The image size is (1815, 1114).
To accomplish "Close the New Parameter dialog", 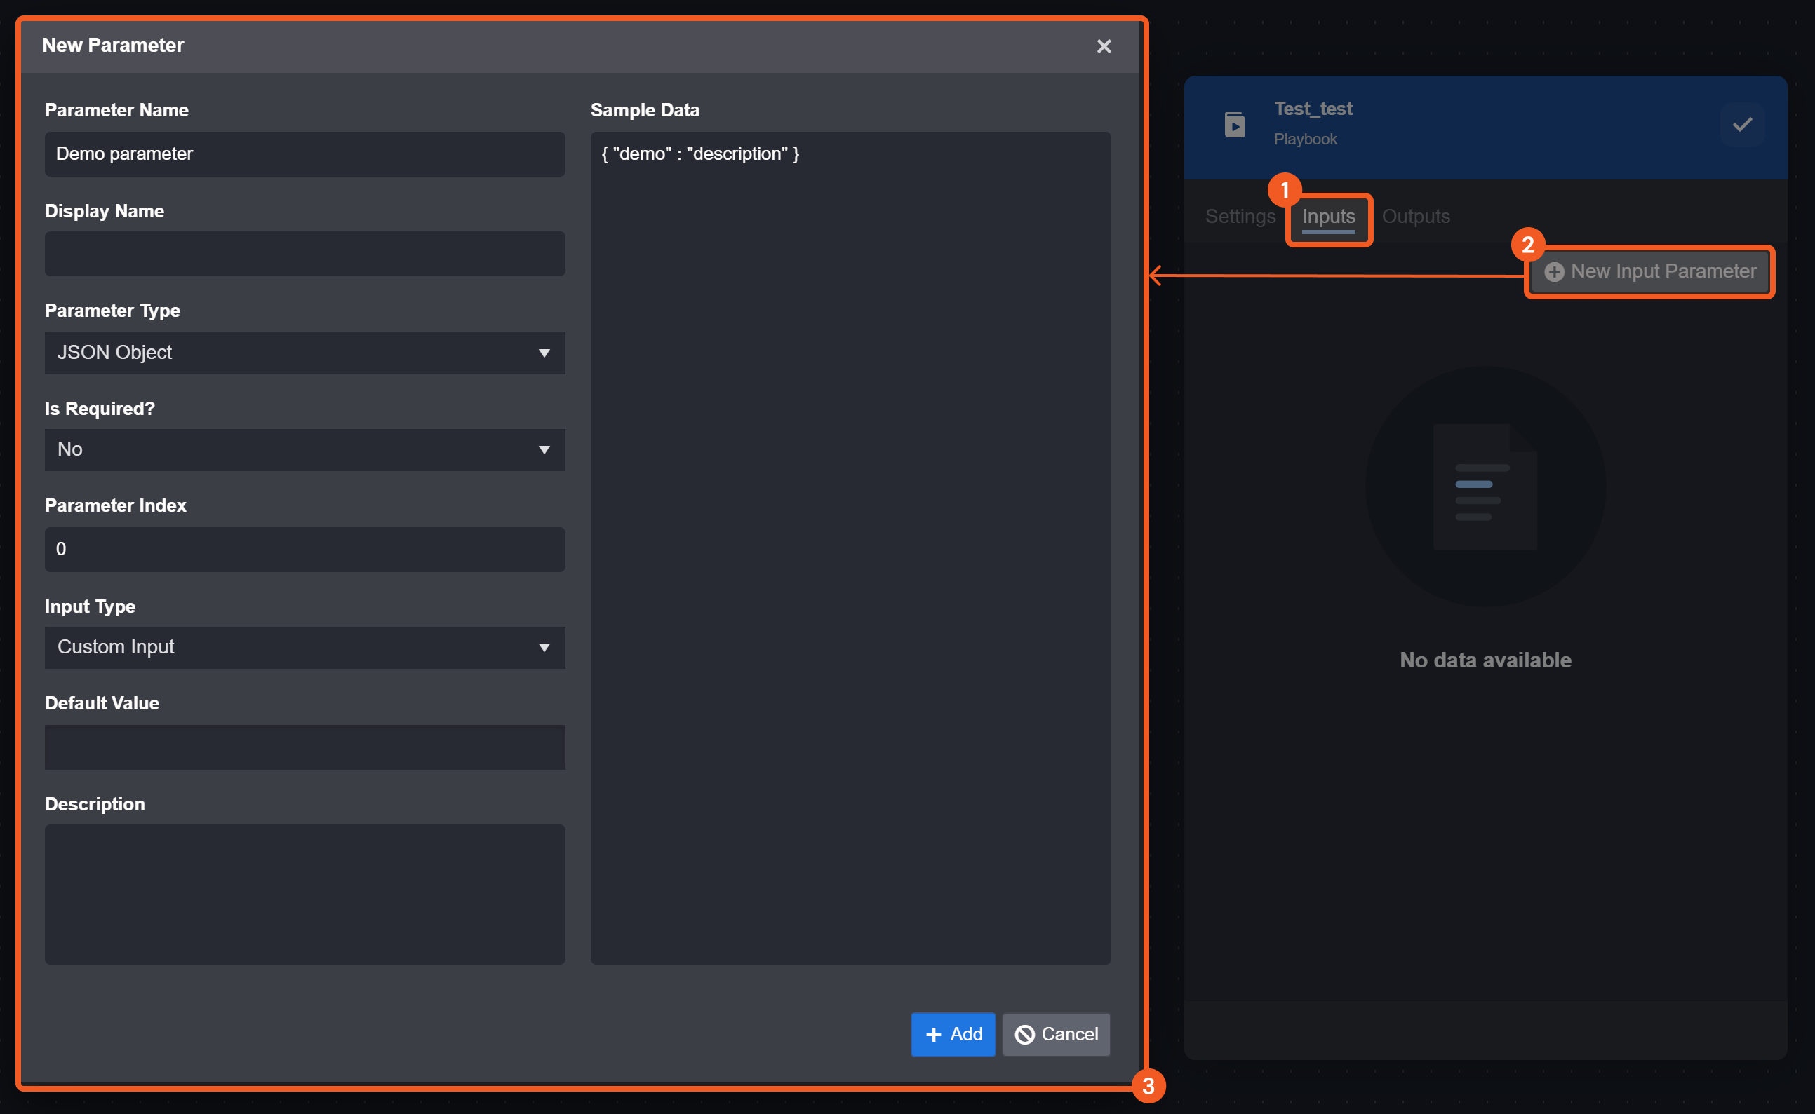I will coord(1104,46).
